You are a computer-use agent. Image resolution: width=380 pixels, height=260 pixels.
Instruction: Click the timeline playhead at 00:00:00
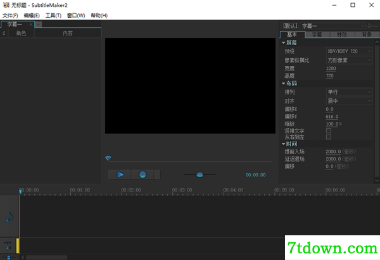point(20,192)
